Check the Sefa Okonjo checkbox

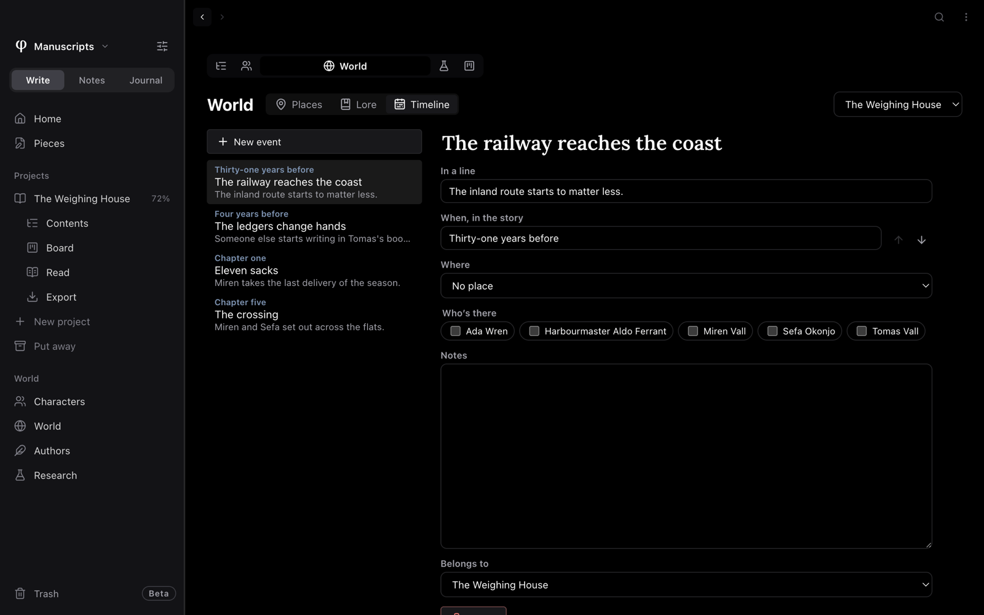(x=772, y=331)
